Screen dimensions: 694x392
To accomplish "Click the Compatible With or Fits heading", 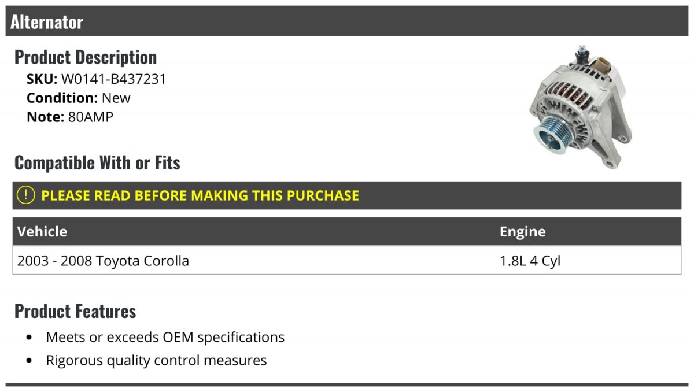I will pyautogui.click(x=97, y=163).
